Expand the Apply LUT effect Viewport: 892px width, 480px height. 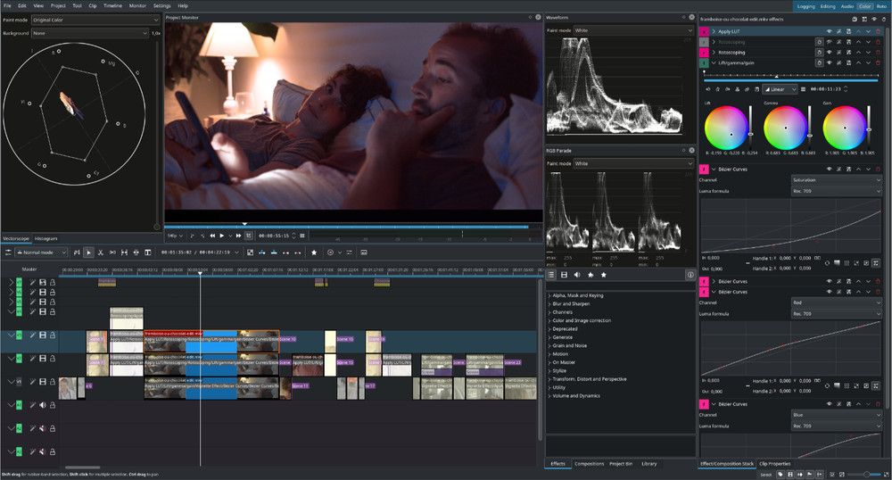coord(714,31)
